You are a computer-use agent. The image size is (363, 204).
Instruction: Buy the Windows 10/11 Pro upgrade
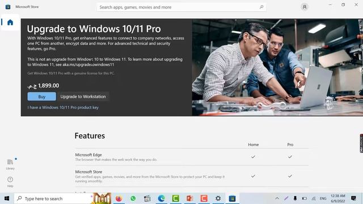pos(41,96)
